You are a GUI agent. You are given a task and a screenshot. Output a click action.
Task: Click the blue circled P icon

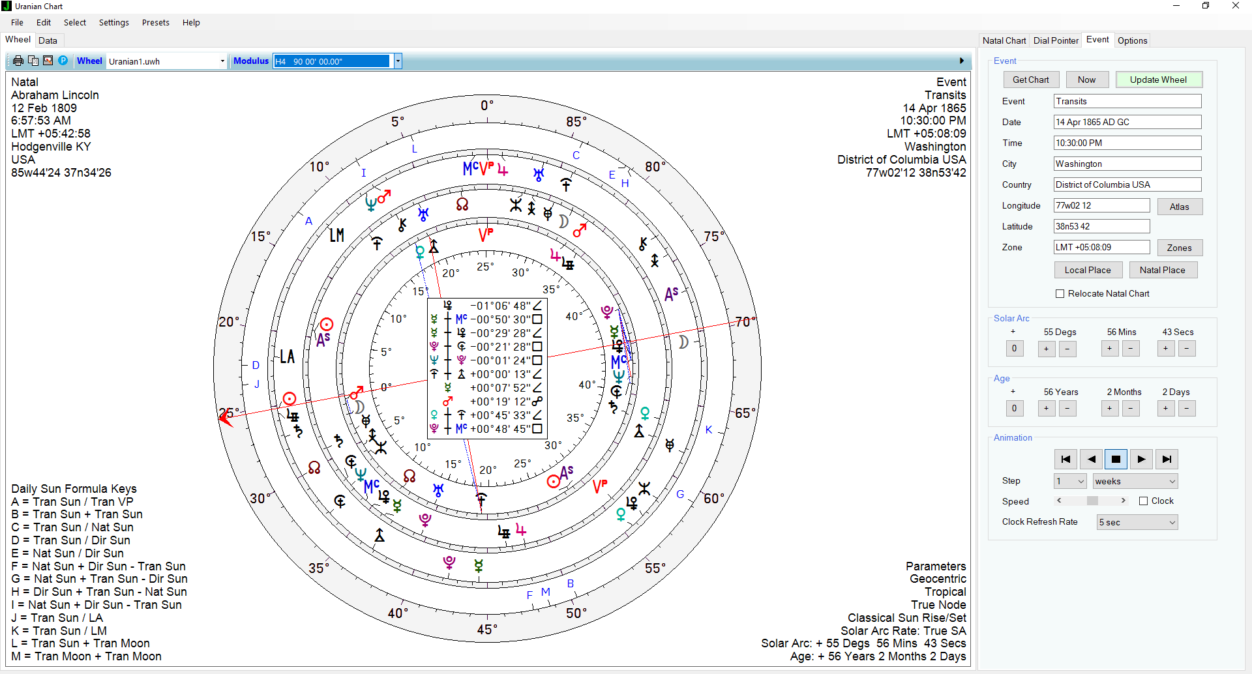click(63, 61)
